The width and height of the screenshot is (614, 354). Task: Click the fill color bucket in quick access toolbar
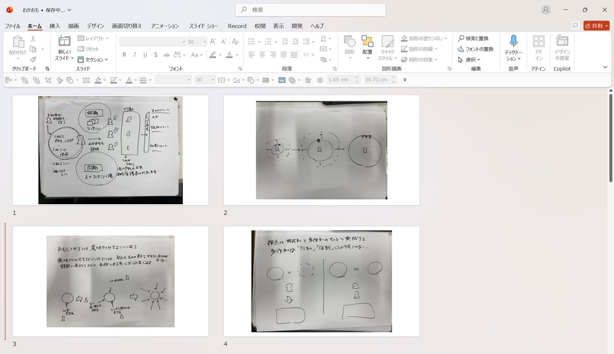click(98, 80)
